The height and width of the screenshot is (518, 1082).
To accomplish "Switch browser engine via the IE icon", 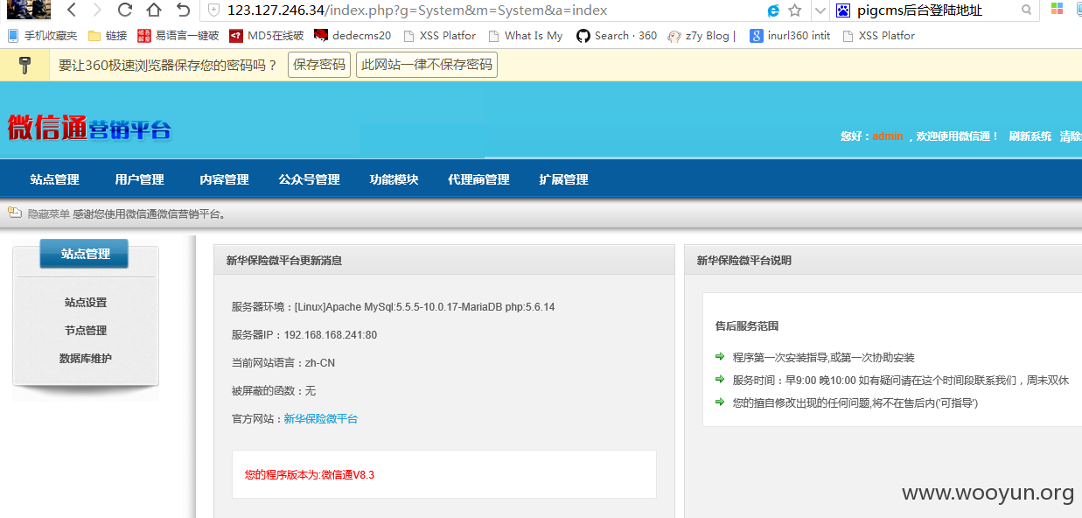I will click(773, 10).
